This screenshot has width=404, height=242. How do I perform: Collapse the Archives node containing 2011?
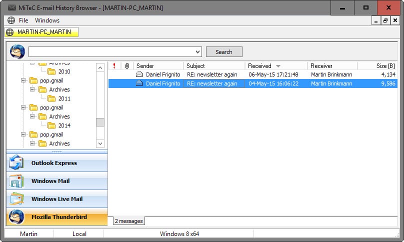click(x=32, y=89)
